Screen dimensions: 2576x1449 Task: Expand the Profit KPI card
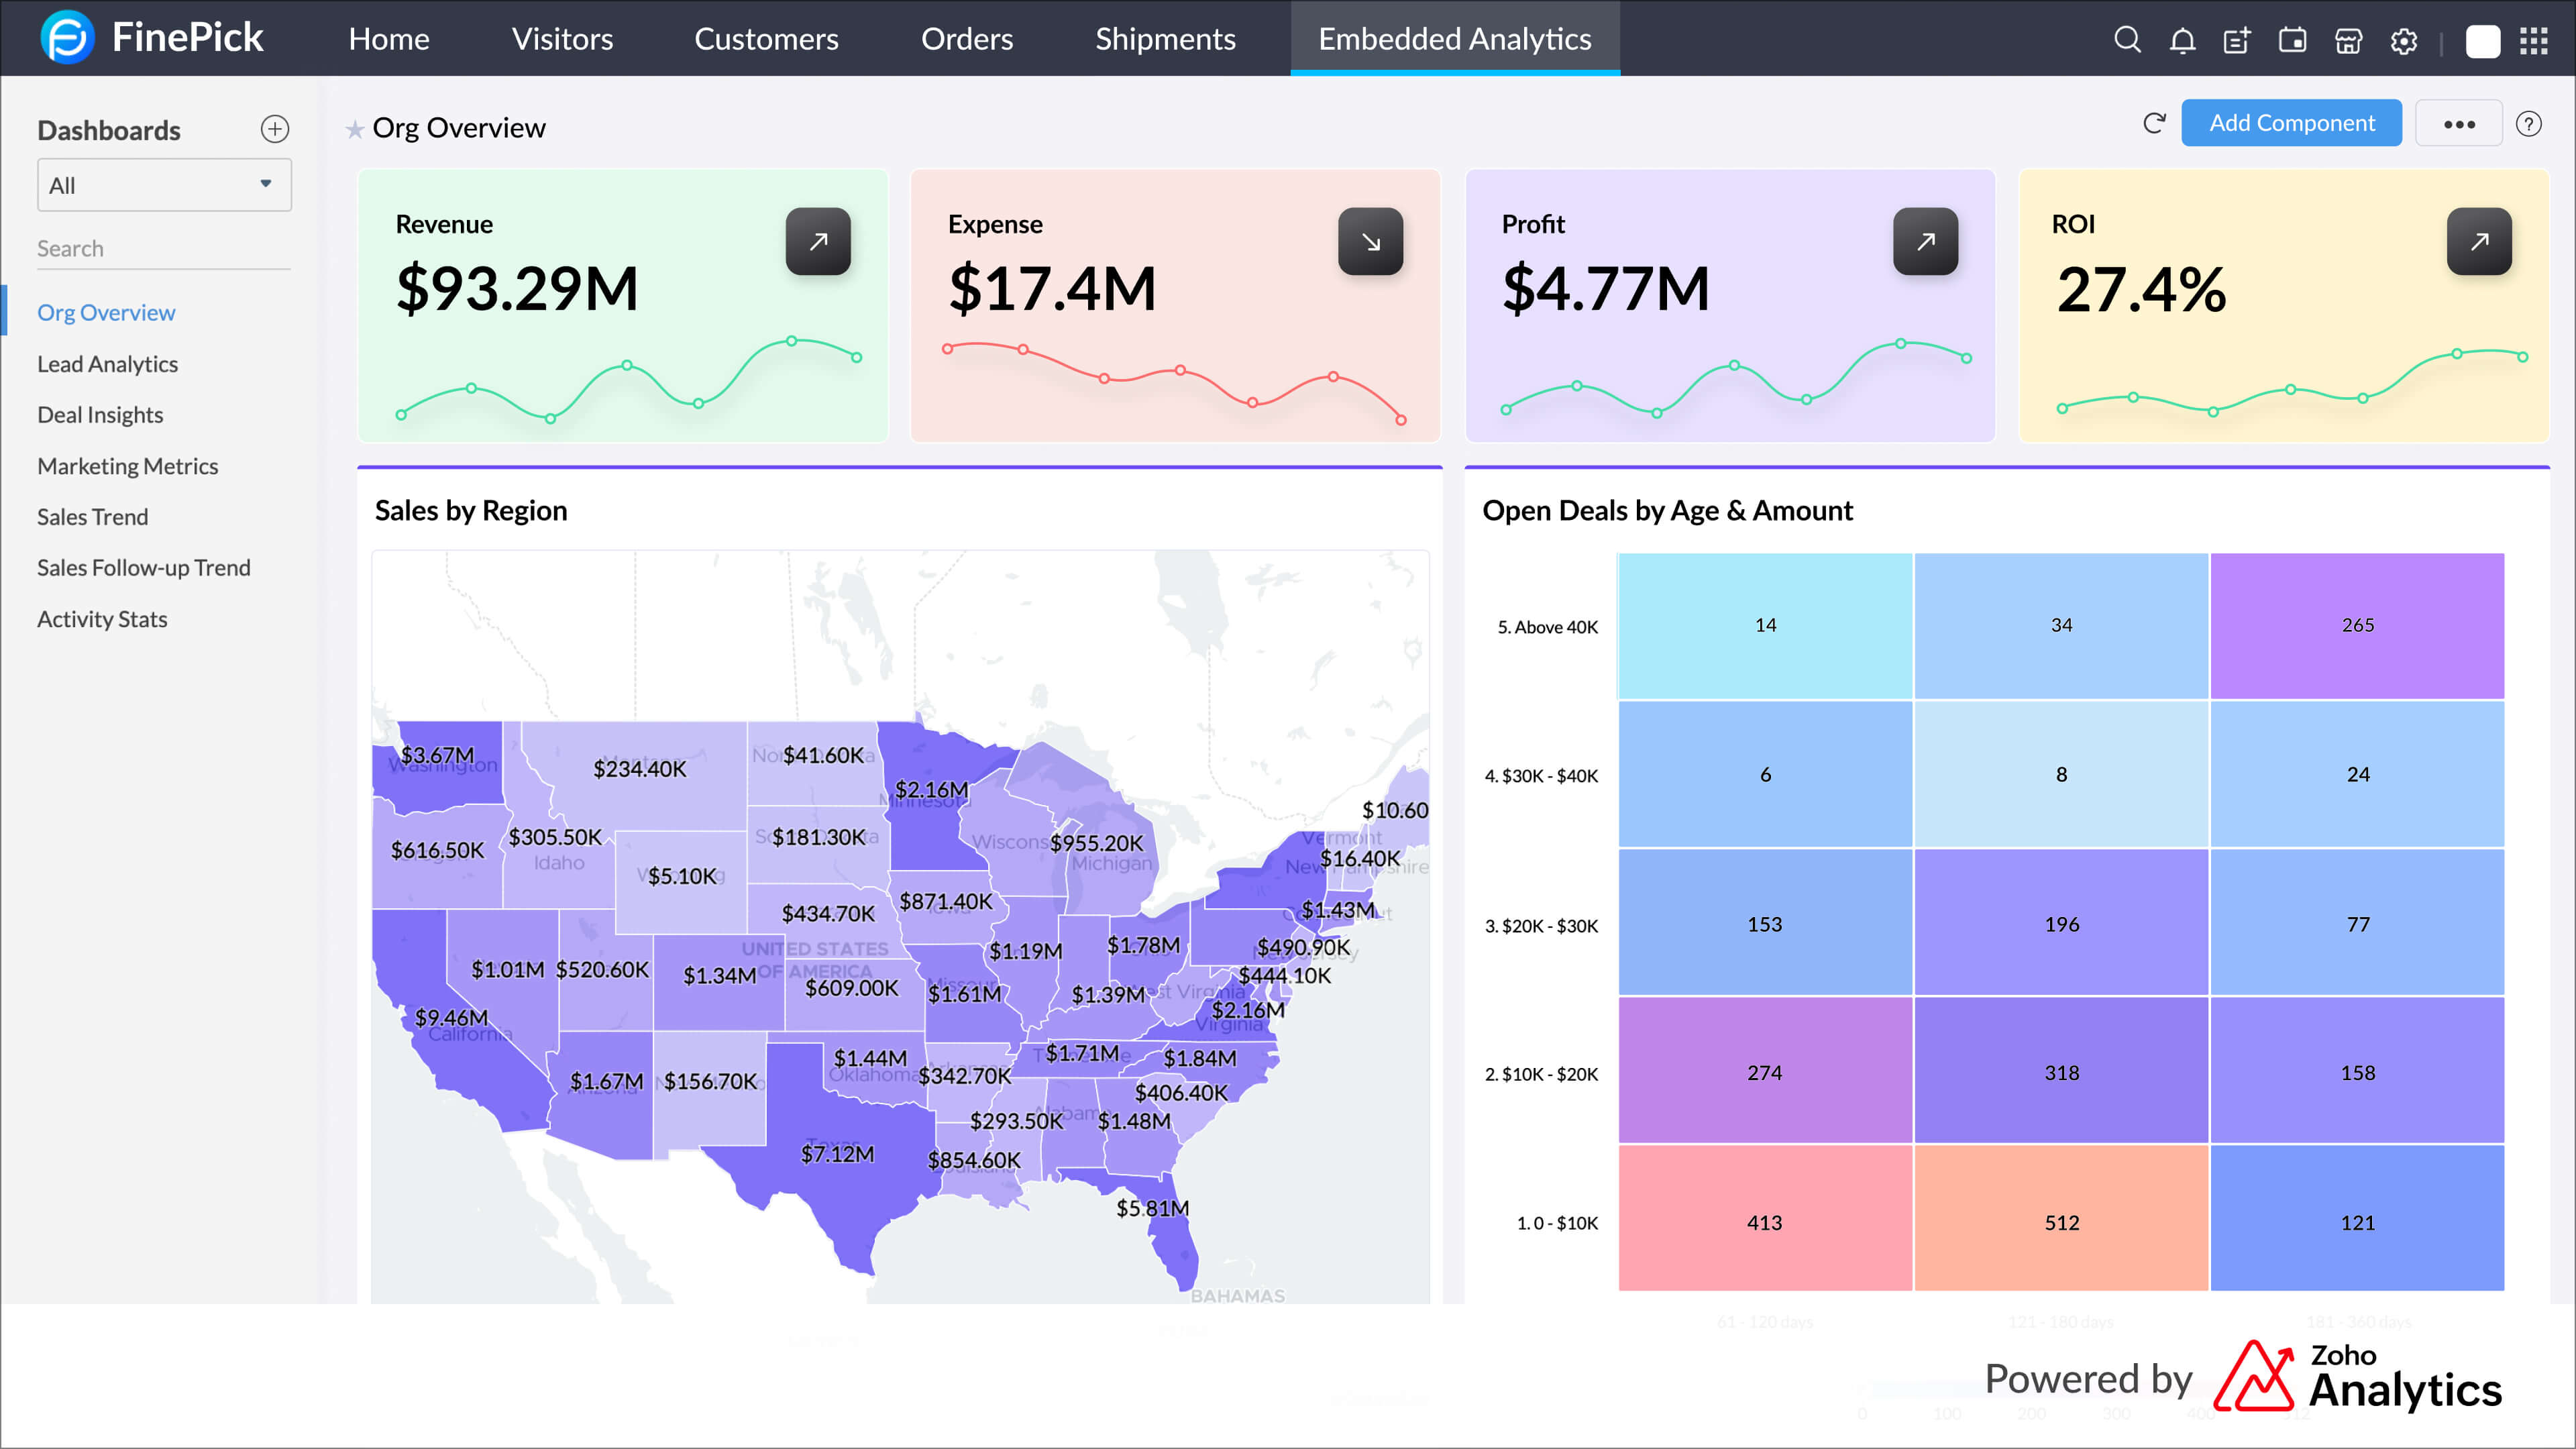1922,241
